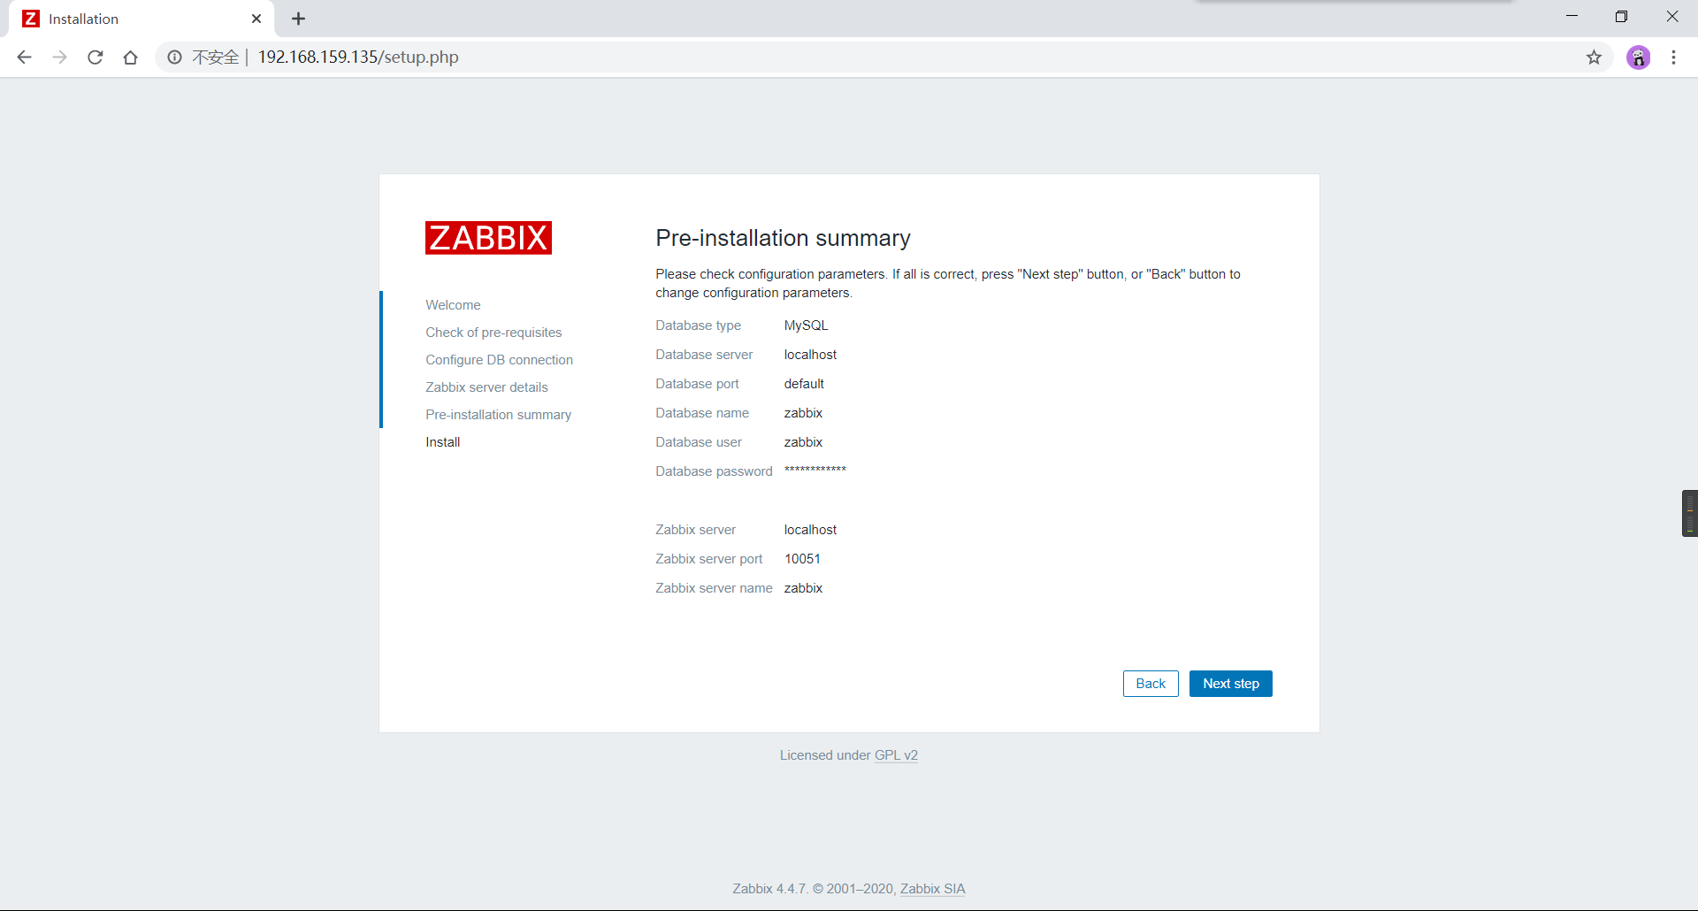
Task: Minimize the browser window
Action: point(1572,17)
